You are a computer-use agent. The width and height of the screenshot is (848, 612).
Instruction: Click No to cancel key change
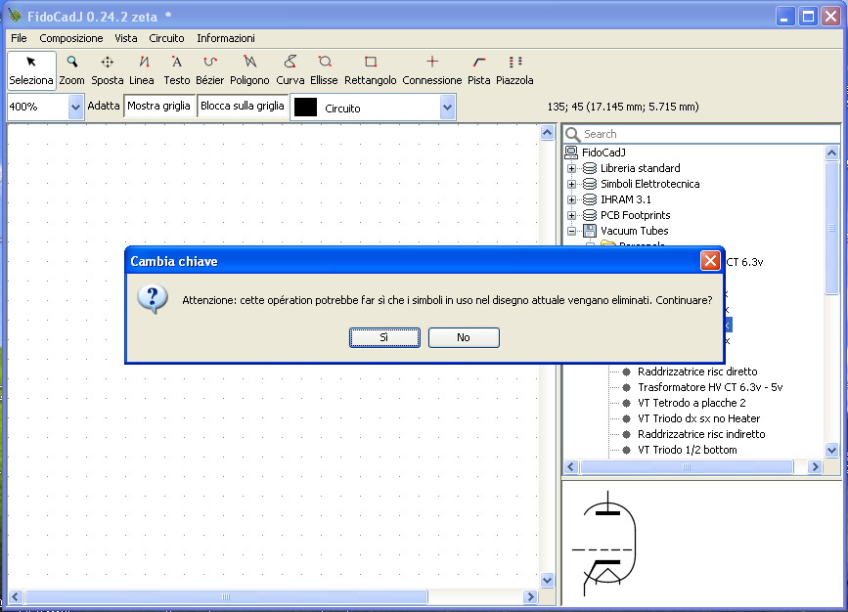[x=464, y=337]
